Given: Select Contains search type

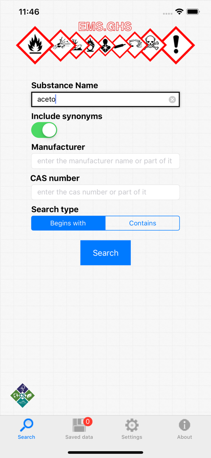Looking at the screenshot, I should click(x=142, y=223).
